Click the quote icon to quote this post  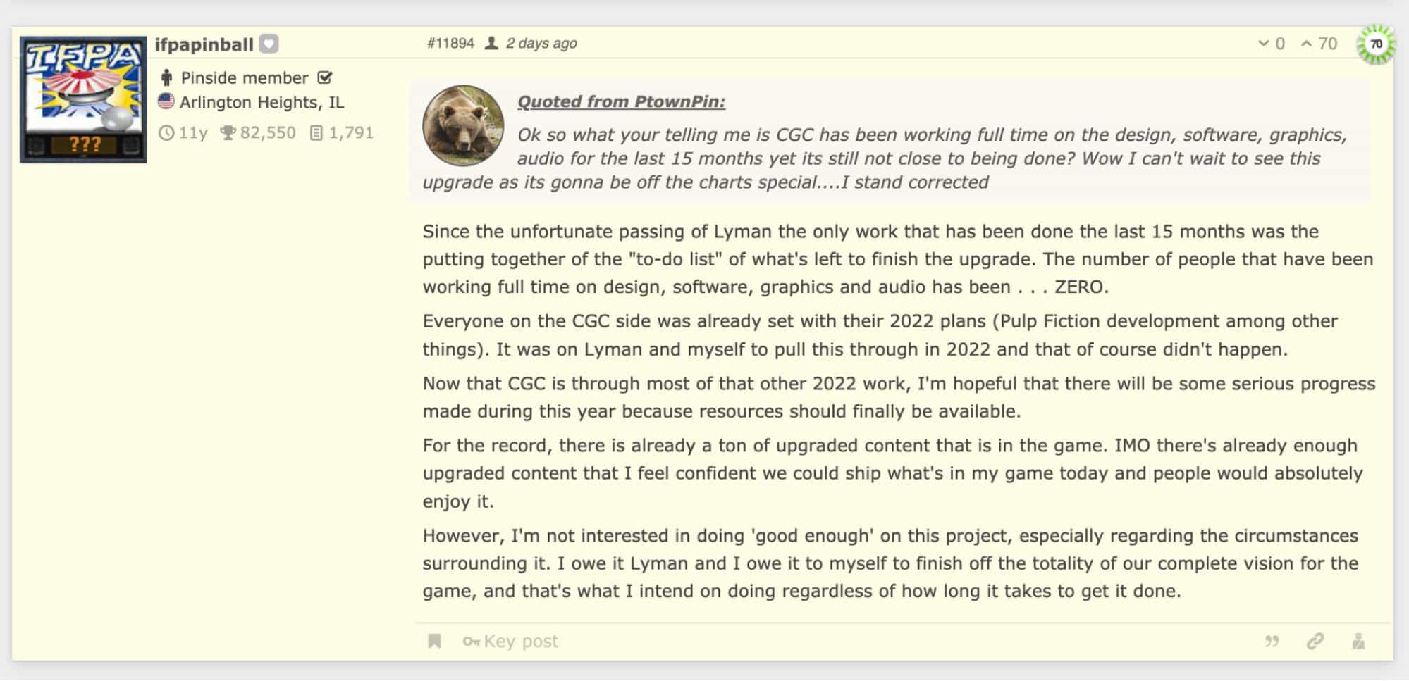click(1272, 642)
